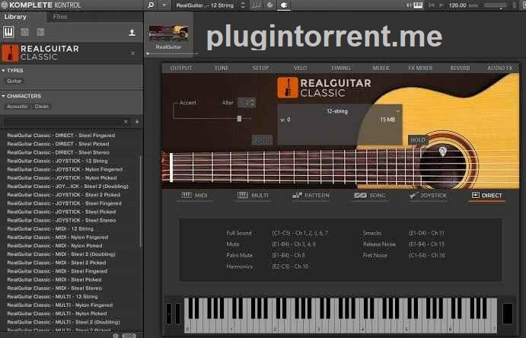Open the TUNE tab
Screen dimensions: 526x338
[x=222, y=68]
